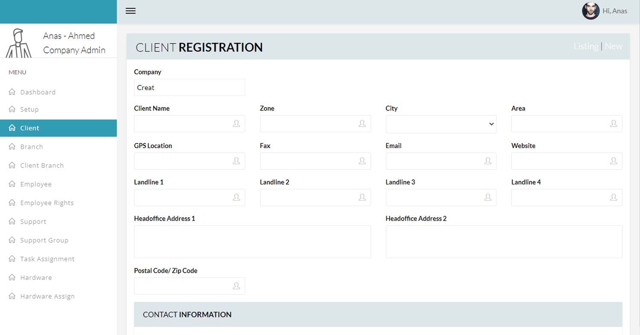
Task: Click person icon in Zone field
Action: [x=362, y=124]
